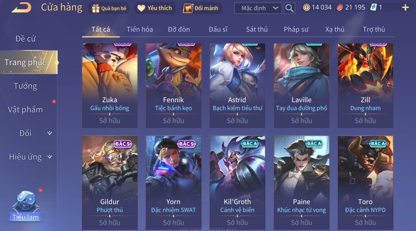Image resolution: width=416 pixels, height=231 pixels.
Task: Tap the plus icon to add currency
Action: tap(405, 8)
